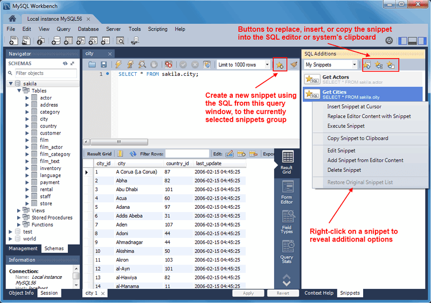Toggle left sidebar panel visibility
The height and width of the screenshot is (303, 431).
[402, 41]
